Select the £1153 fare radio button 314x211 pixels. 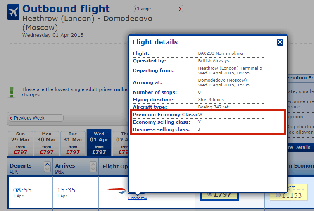coord(278,195)
